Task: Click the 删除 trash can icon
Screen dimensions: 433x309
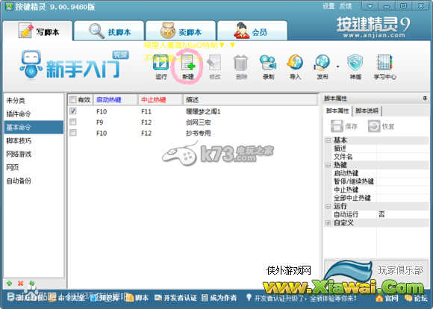Action: coord(241,66)
